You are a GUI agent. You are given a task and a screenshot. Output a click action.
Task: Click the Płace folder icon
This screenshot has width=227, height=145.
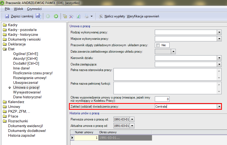click(x=5, y=116)
